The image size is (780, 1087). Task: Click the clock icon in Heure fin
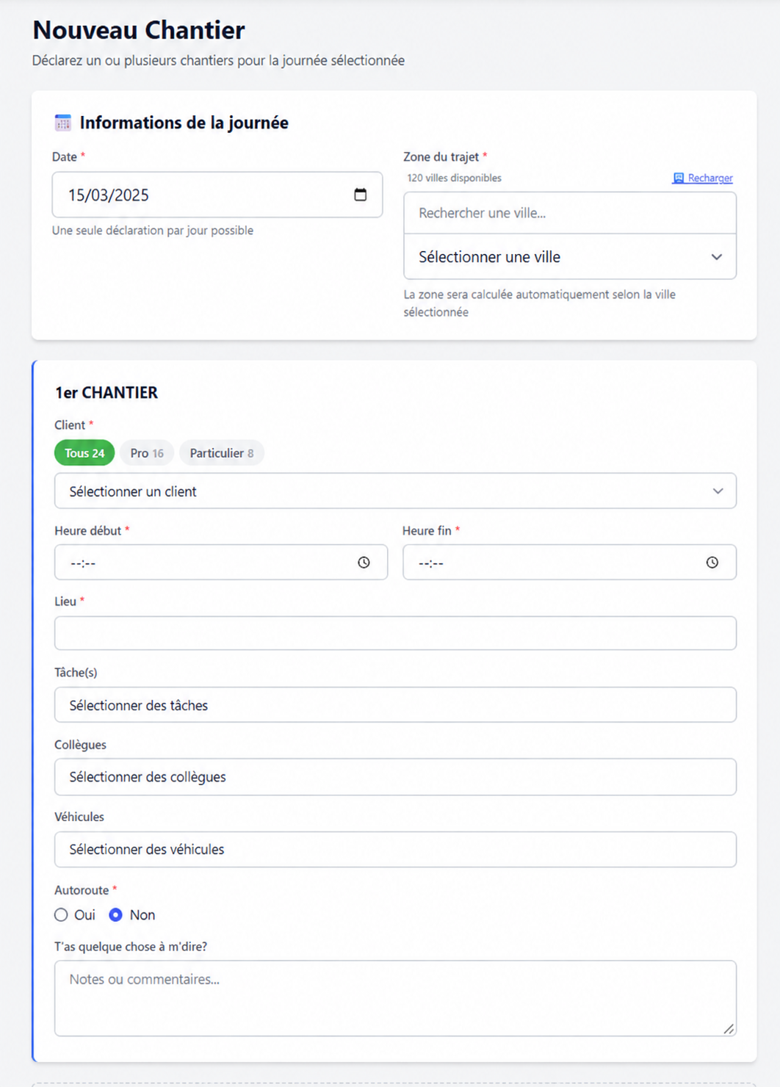pos(712,563)
